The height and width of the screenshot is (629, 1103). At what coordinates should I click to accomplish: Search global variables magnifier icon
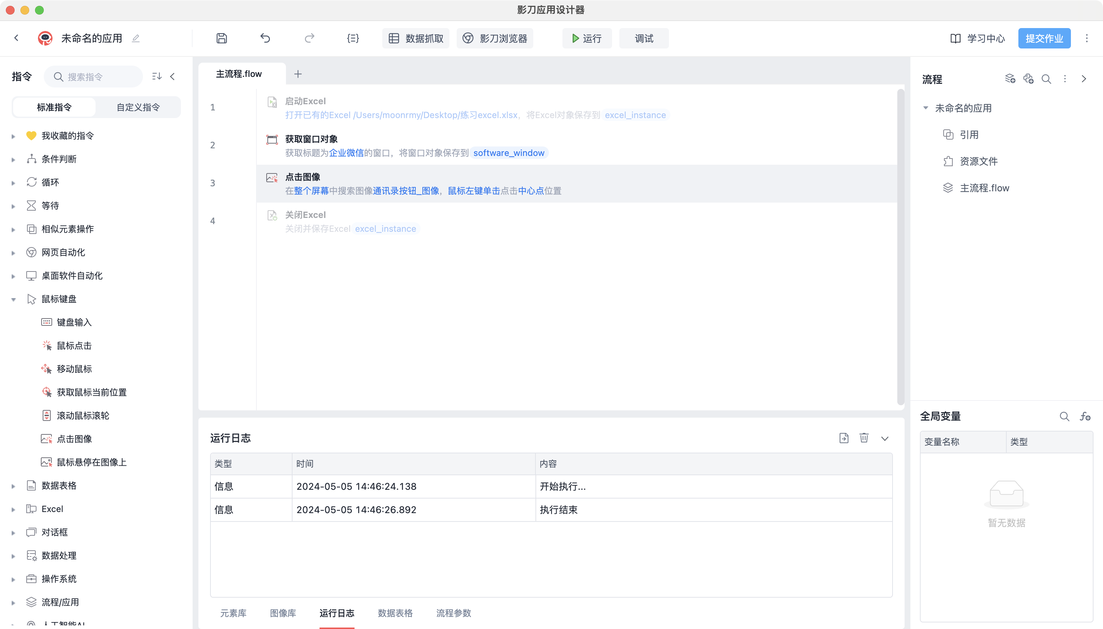pyautogui.click(x=1064, y=417)
